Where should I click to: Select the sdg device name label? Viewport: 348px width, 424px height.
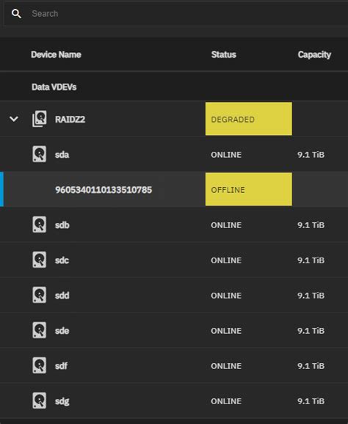62,401
